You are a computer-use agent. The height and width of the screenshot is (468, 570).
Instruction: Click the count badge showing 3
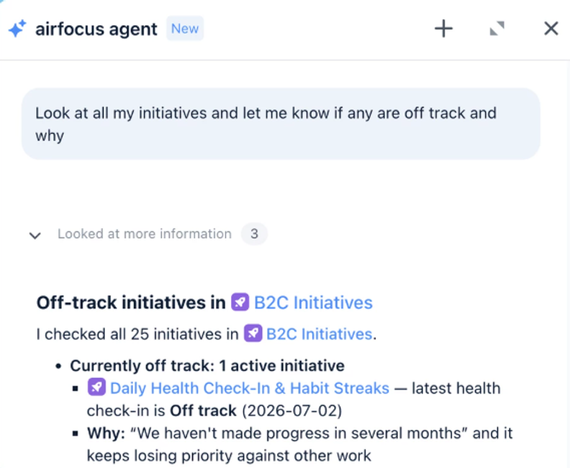(x=254, y=234)
